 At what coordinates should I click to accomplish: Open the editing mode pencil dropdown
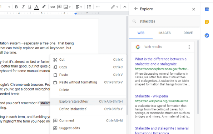click(x=114, y=7)
